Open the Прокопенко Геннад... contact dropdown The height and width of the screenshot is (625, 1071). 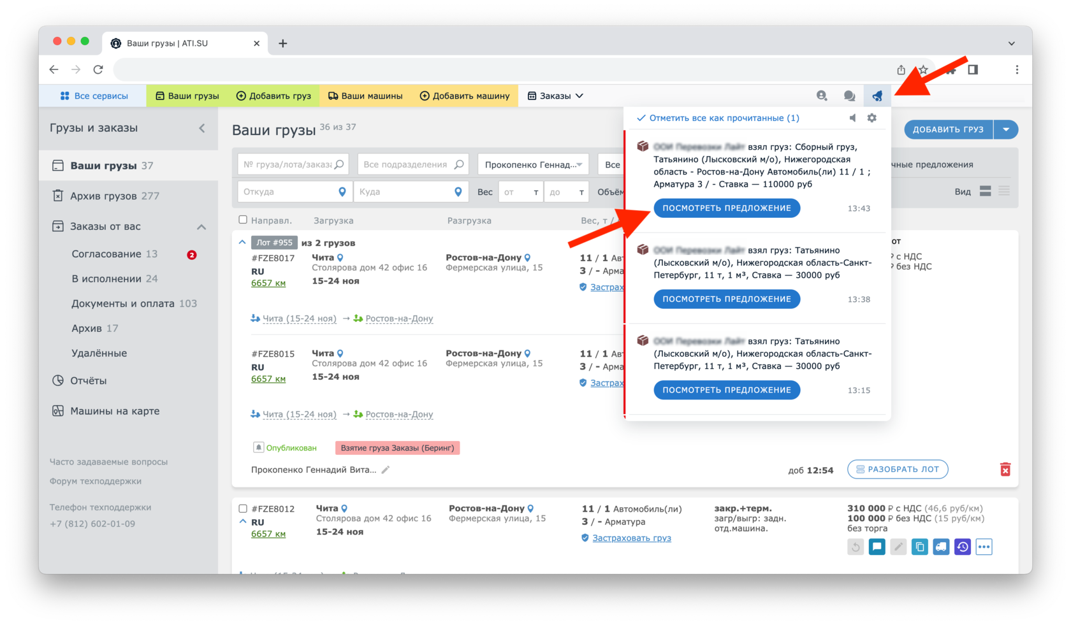click(533, 164)
